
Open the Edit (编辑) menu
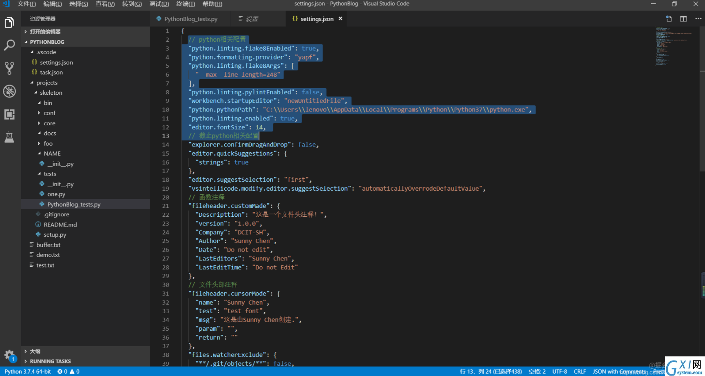click(x=53, y=4)
